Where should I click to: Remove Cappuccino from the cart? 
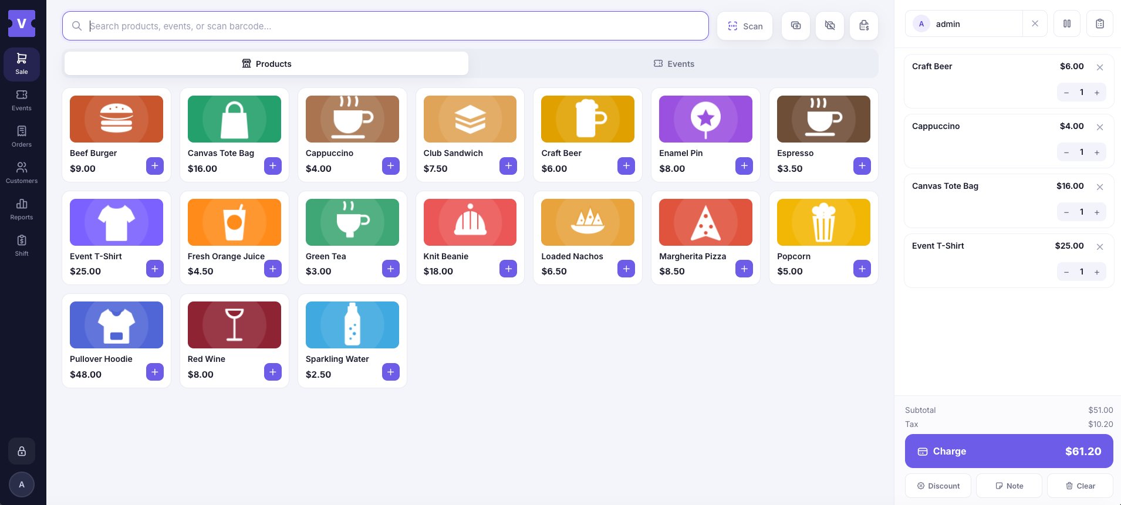[x=1100, y=127]
